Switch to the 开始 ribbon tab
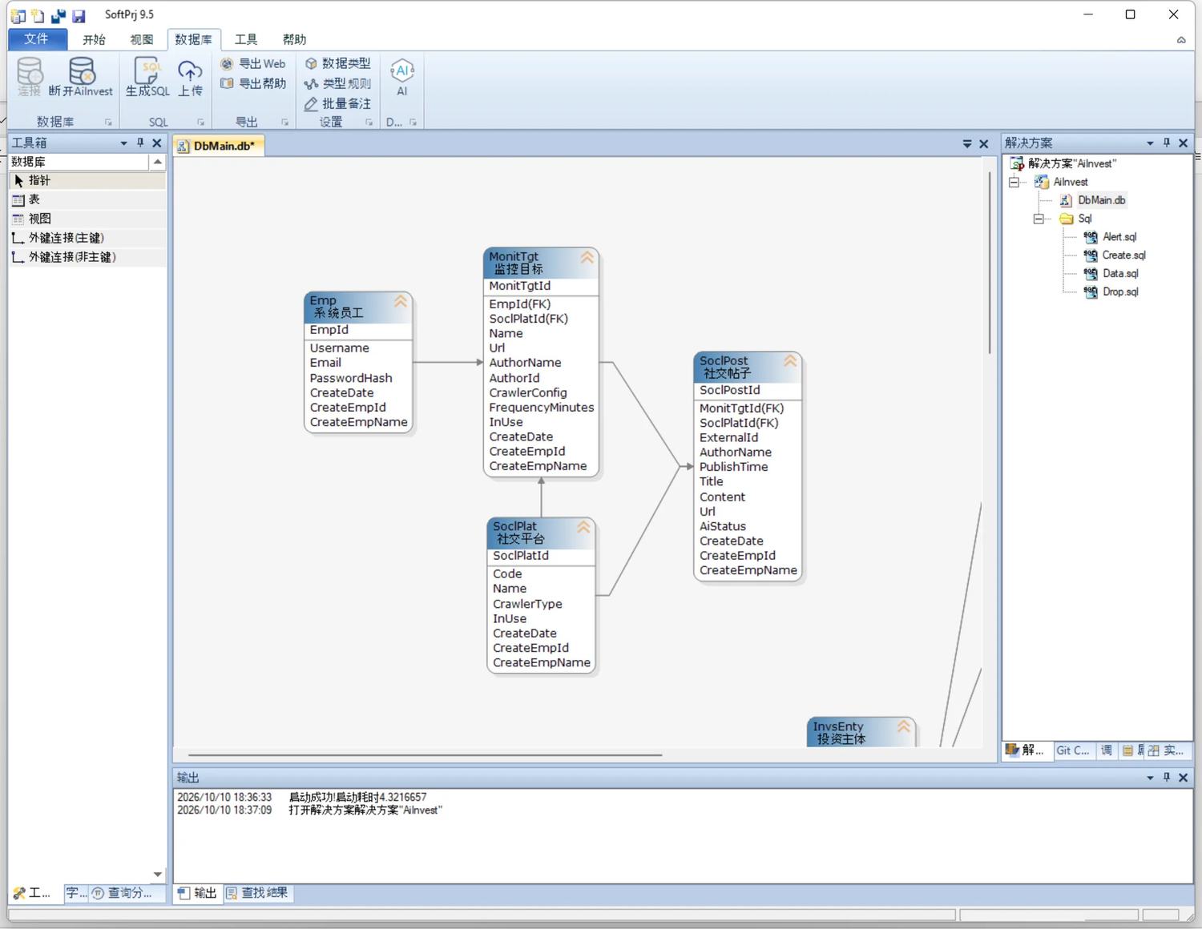1202x929 pixels. pyautogui.click(x=94, y=39)
